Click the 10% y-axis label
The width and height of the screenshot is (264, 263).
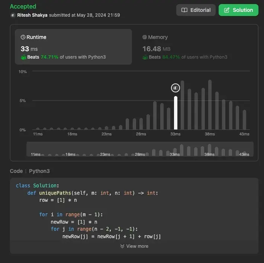[23, 72]
